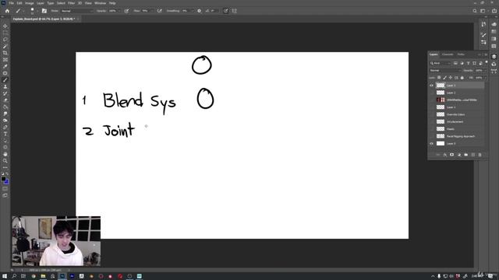The width and height of the screenshot is (499, 280).
Task: Open the Layers panel menu
Action: click(x=486, y=54)
